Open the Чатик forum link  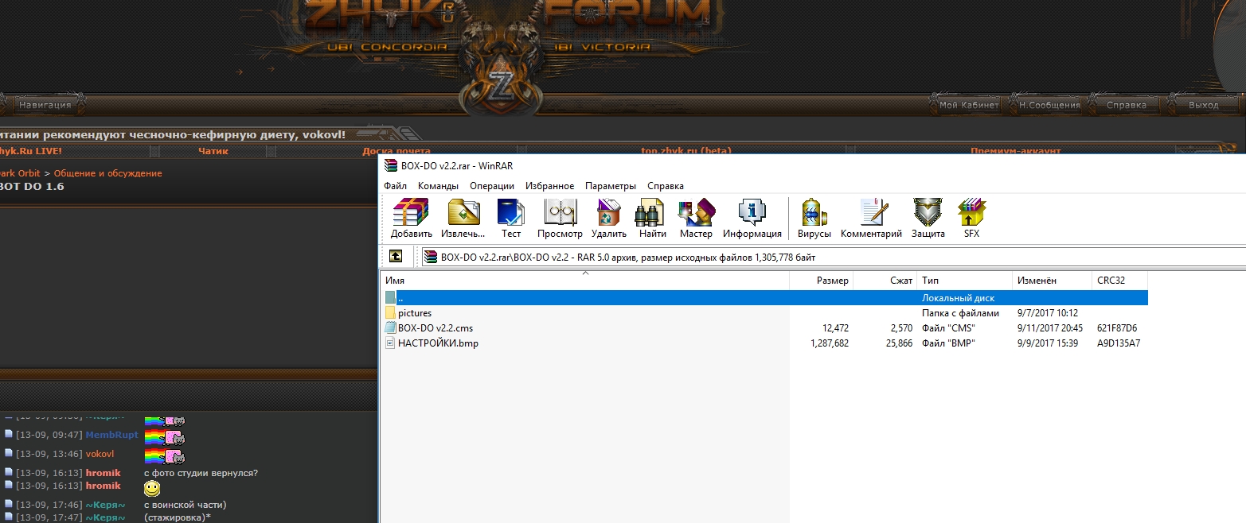[x=213, y=151]
